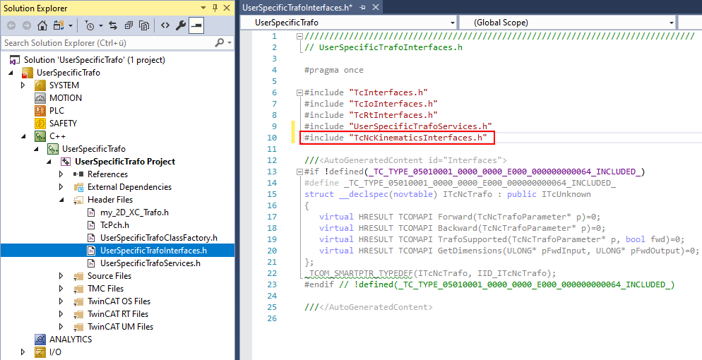Select UserSpecificTrafo Project item
702x360 pixels.
tap(125, 162)
